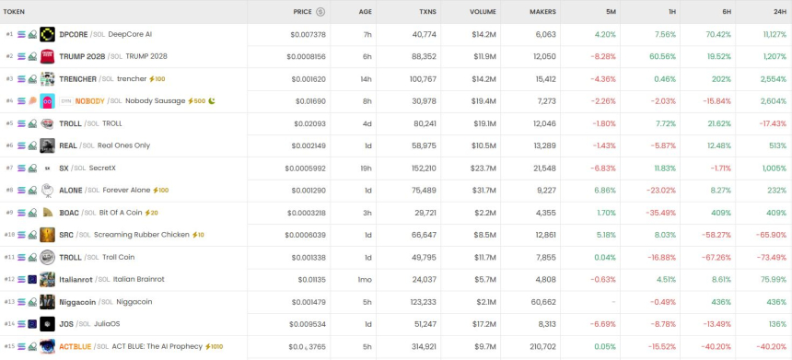The height and width of the screenshot is (360, 792).
Task: Click the DEX icon in TRUMP 2028 row
Action: 32,56
